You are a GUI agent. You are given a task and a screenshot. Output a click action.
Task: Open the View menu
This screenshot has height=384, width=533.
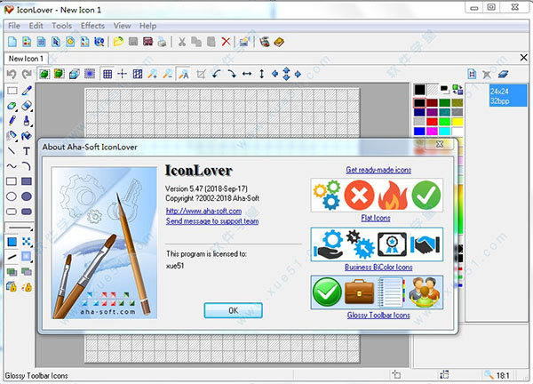pos(122,26)
